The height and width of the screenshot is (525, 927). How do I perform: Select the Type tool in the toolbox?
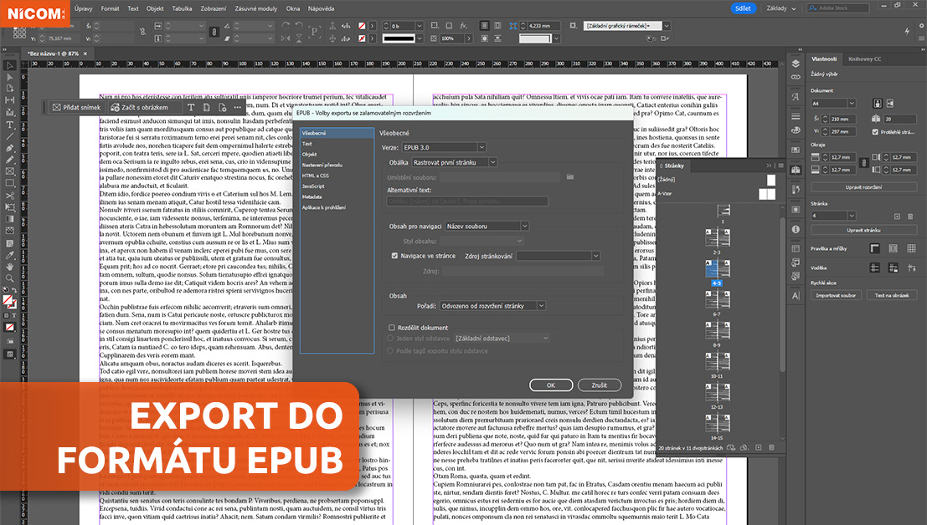(10, 124)
